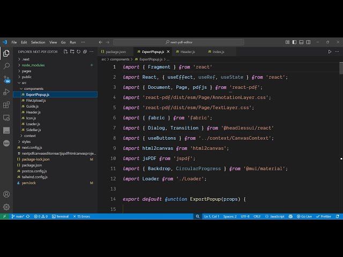The height and width of the screenshot is (257, 343).
Task: Toggle the primary side bar visibility
Action: 294,42
